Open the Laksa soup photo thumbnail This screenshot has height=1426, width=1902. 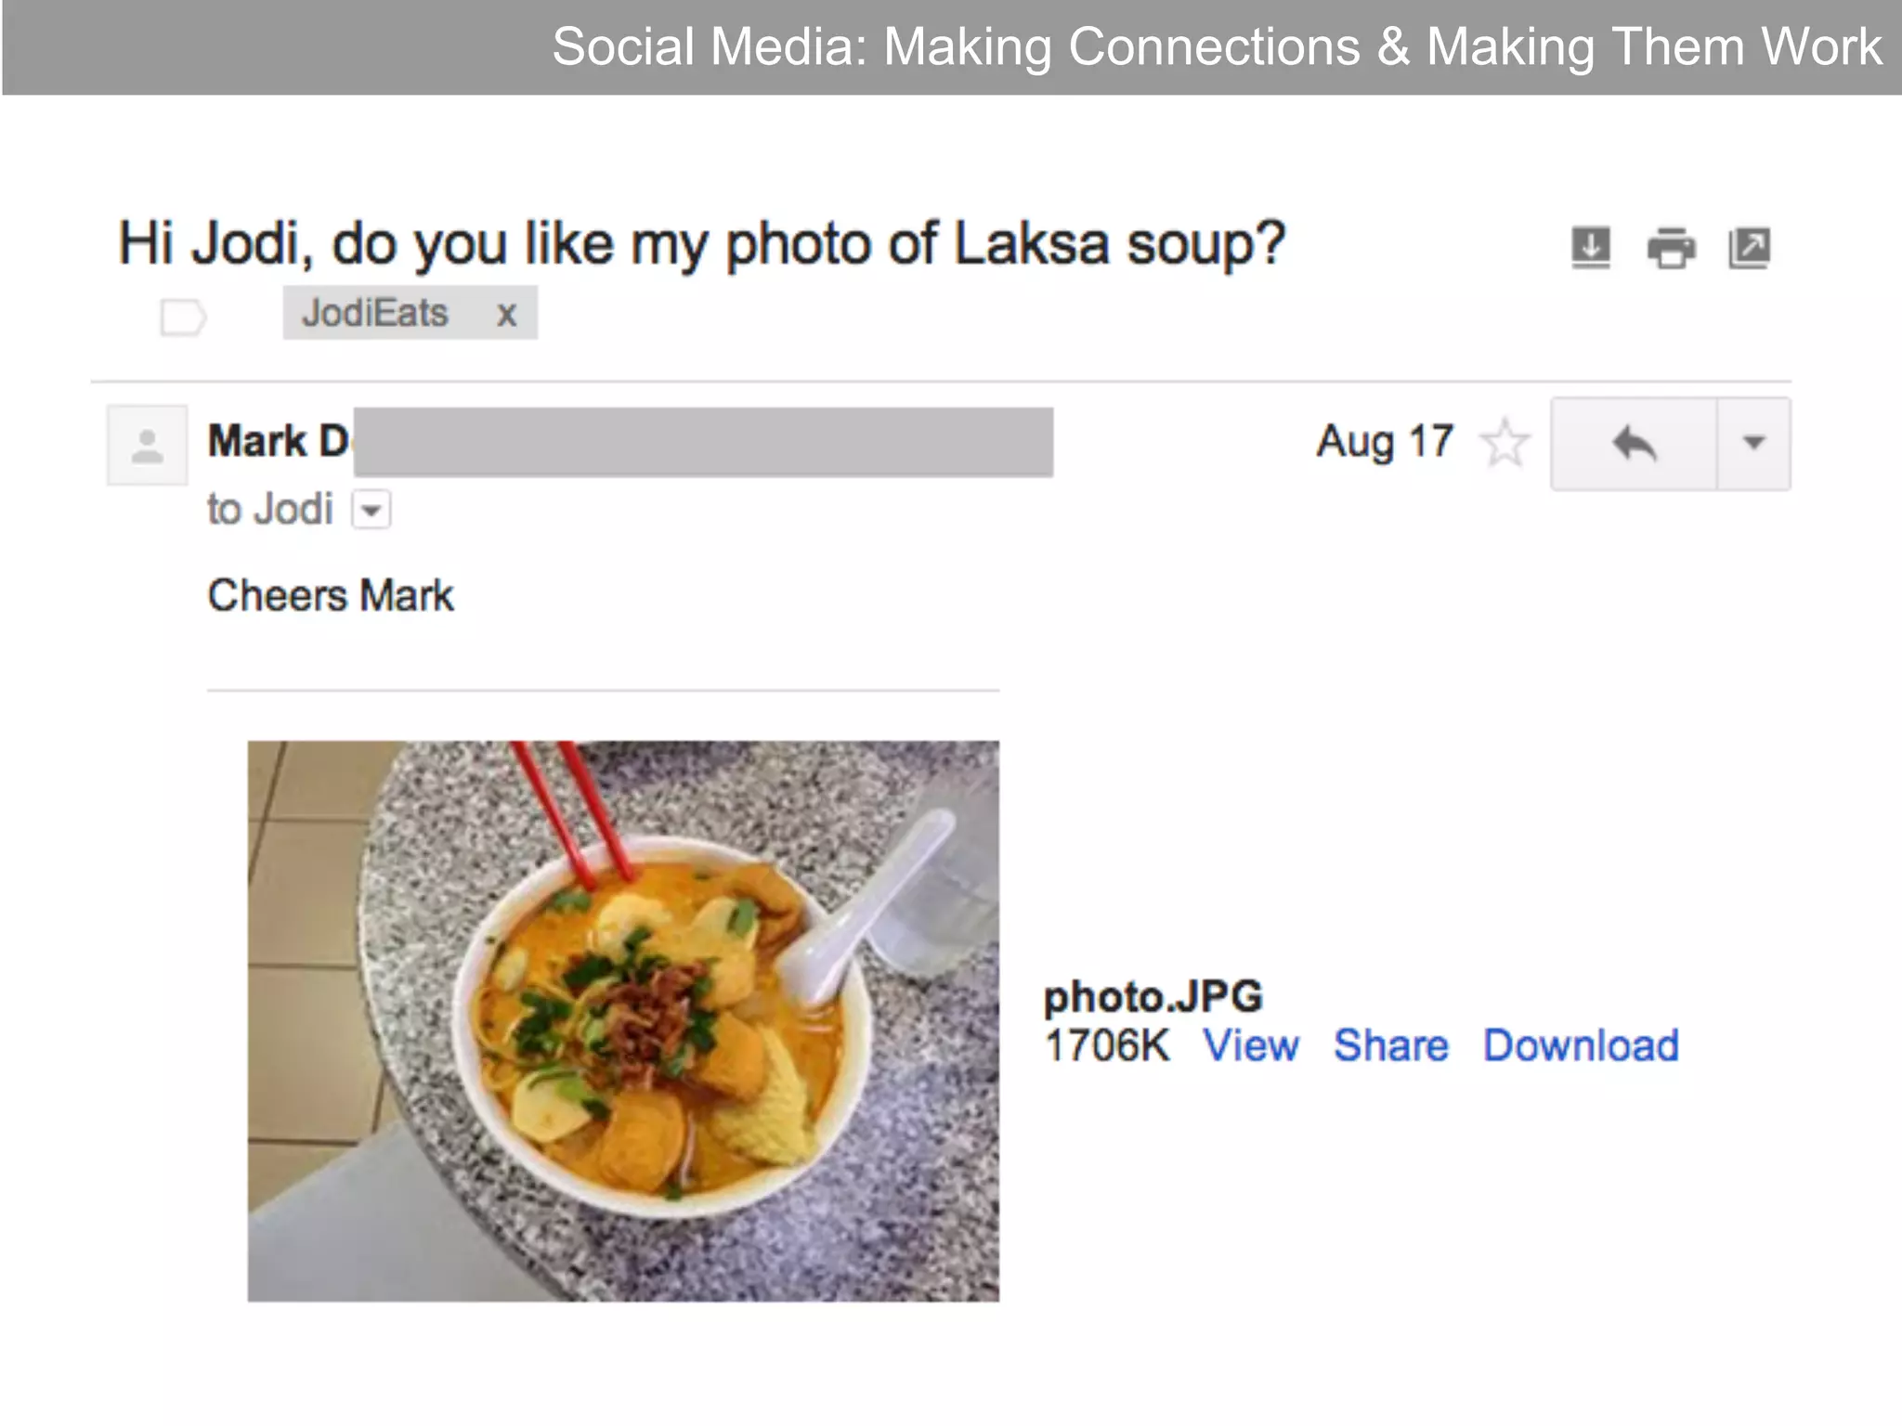click(x=623, y=1020)
